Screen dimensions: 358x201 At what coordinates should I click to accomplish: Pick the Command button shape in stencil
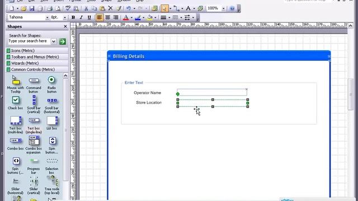tap(34, 85)
